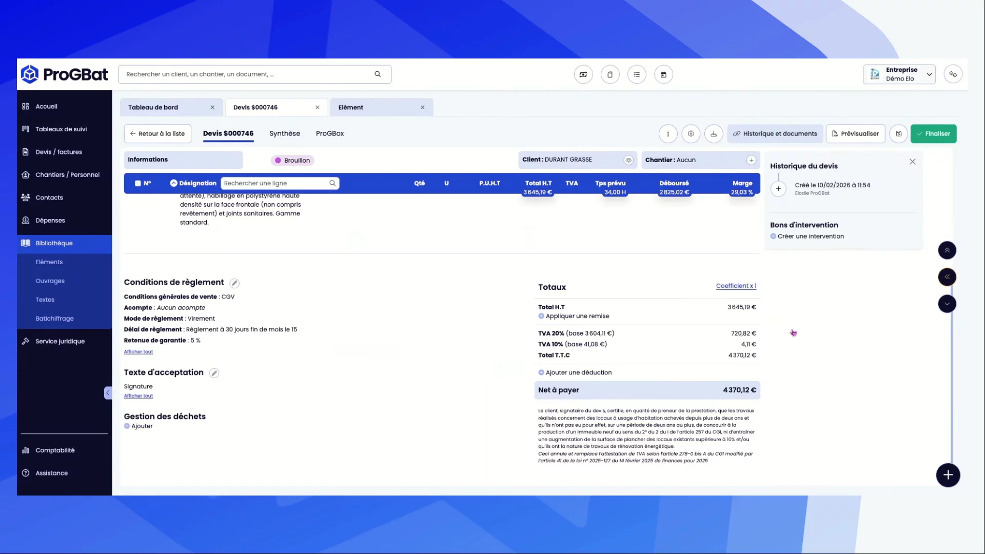Edit Conditions de règlement with the pencil icon

234,283
